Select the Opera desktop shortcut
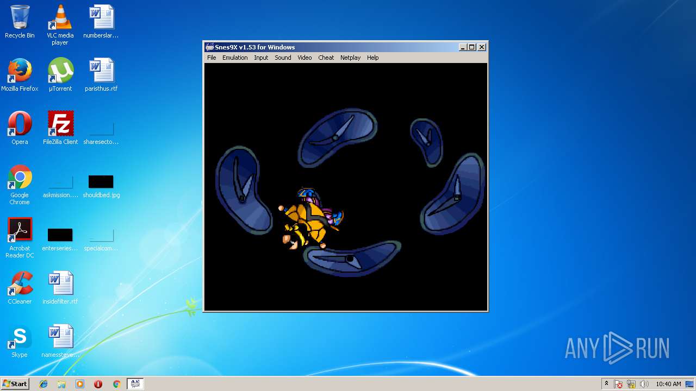This screenshot has height=391, width=696. (x=20, y=128)
